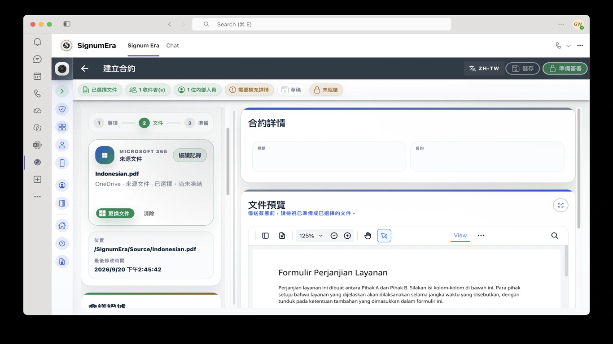Click the zoom out minus icon
Image resolution: width=613 pixels, height=344 pixels.
[x=334, y=236]
